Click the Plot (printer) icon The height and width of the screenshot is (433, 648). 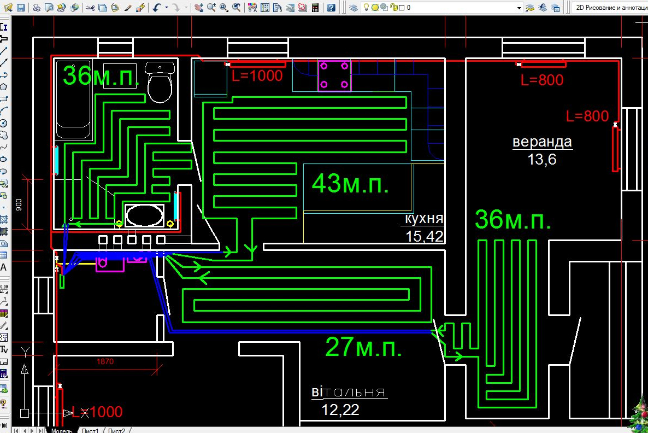pyautogui.click(x=37, y=7)
